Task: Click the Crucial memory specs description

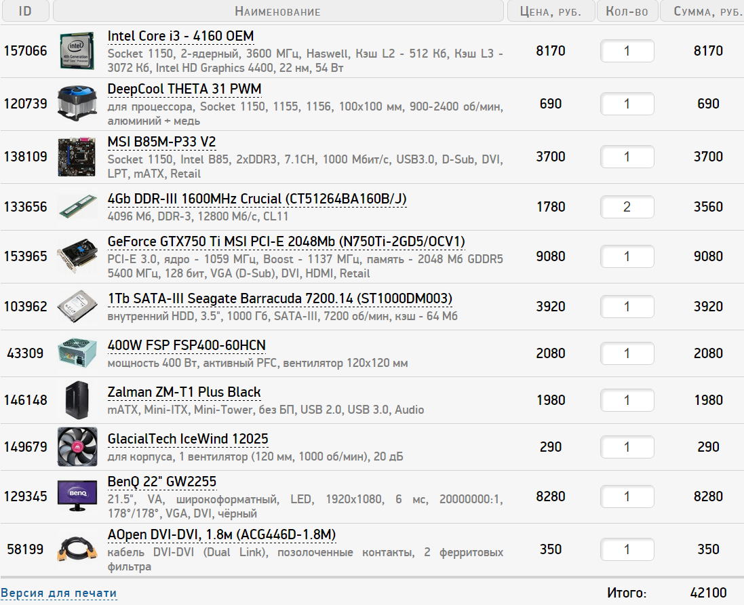Action: [198, 216]
